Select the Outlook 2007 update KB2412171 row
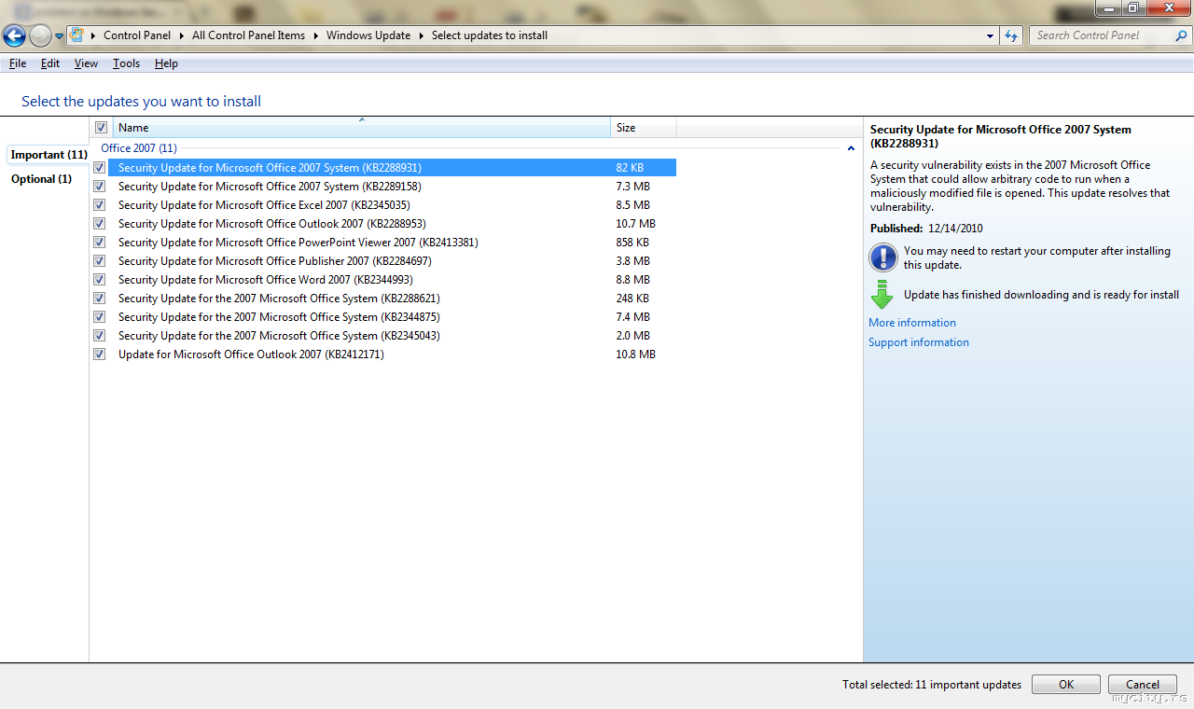The width and height of the screenshot is (1194, 709). tap(392, 354)
